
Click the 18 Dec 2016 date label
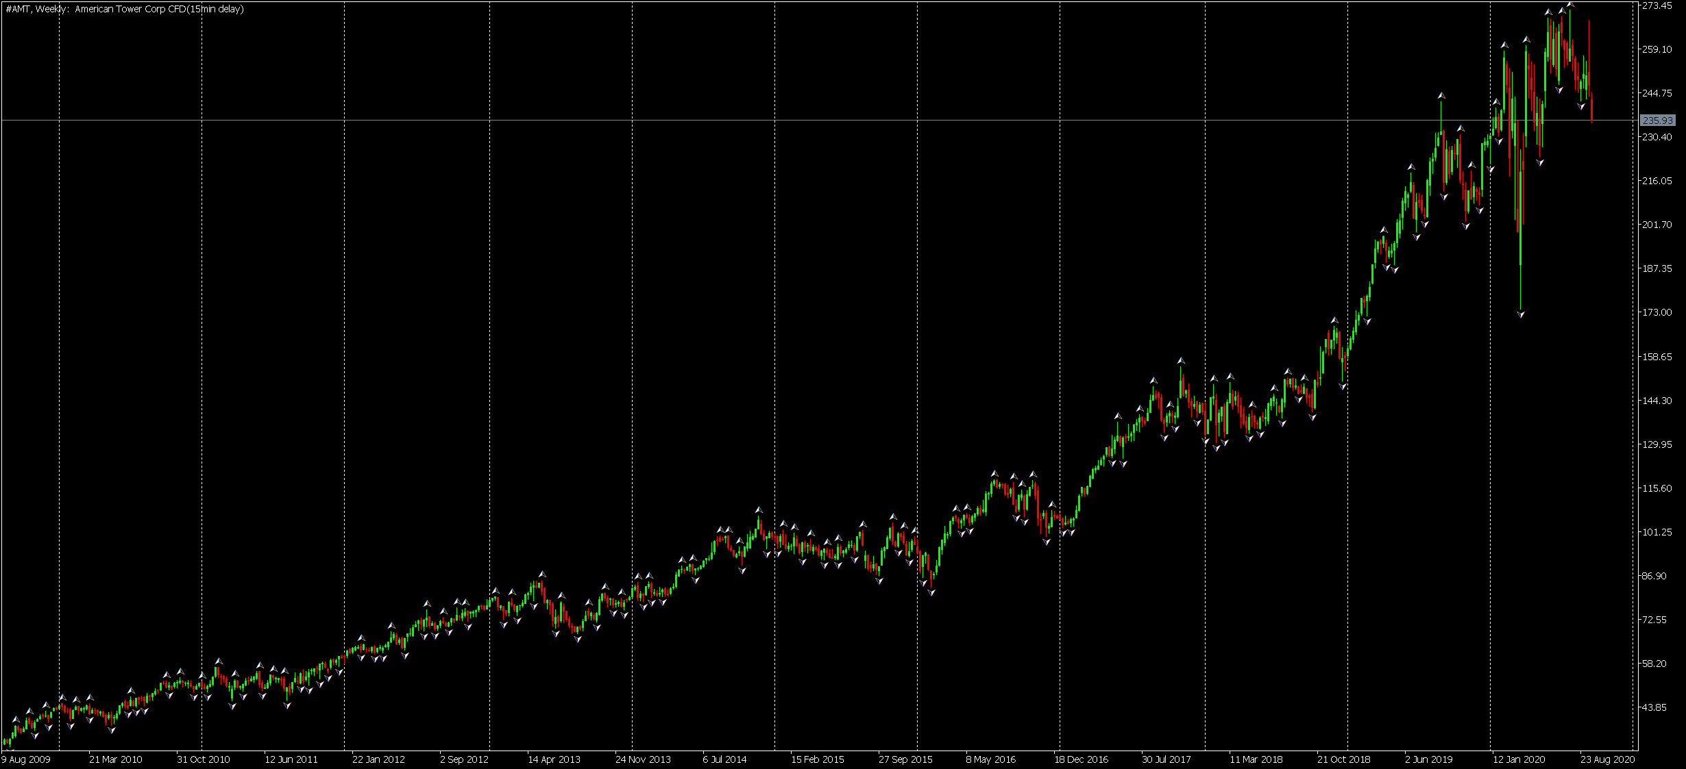pyautogui.click(x=1081, y=759)
